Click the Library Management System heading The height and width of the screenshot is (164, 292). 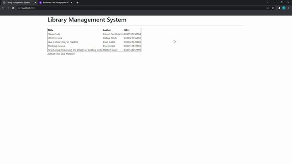87,20
